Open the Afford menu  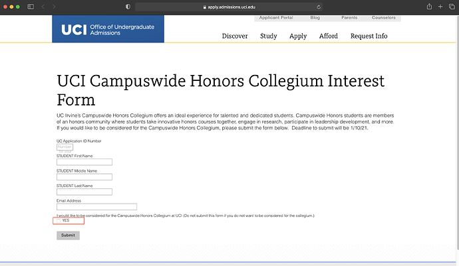point(329,36)
